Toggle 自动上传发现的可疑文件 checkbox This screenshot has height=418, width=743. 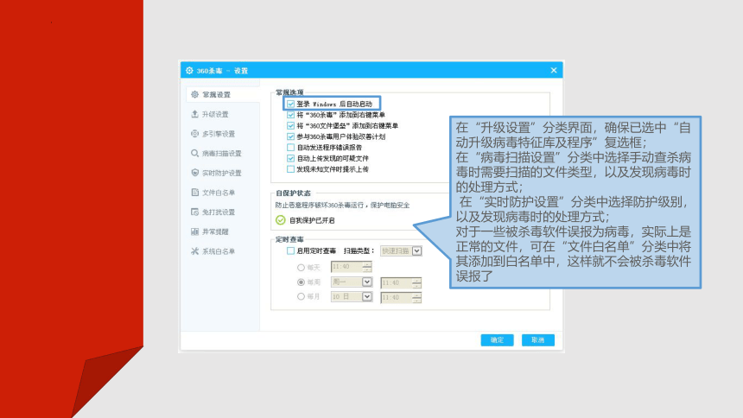tap(291, 158)
